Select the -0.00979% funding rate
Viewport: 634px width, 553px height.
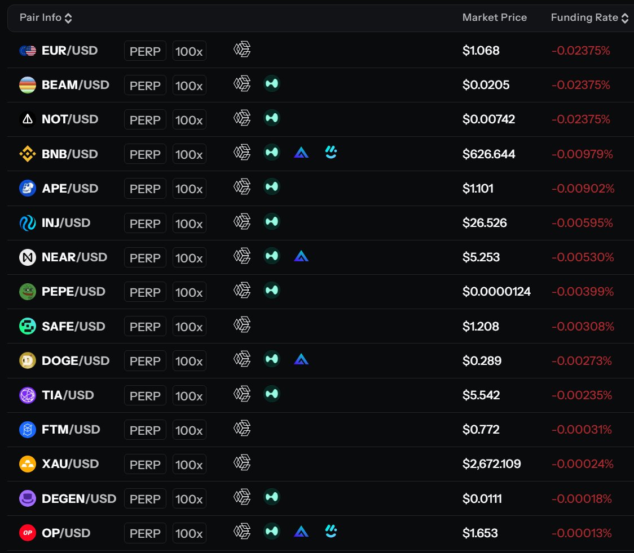coord(582,154)
